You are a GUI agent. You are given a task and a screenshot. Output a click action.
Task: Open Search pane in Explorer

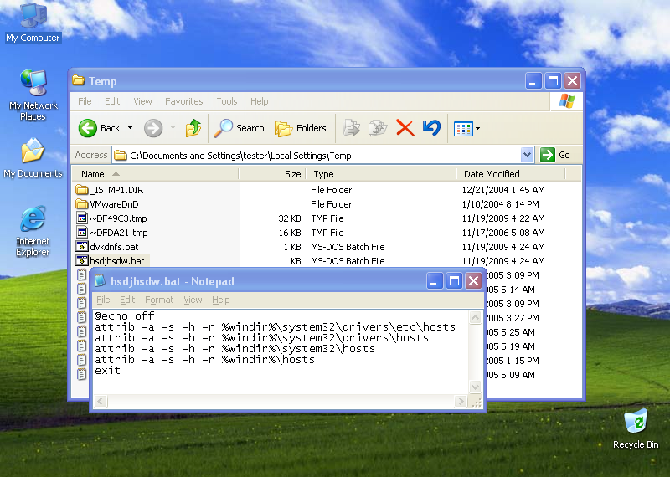[240, 128]
